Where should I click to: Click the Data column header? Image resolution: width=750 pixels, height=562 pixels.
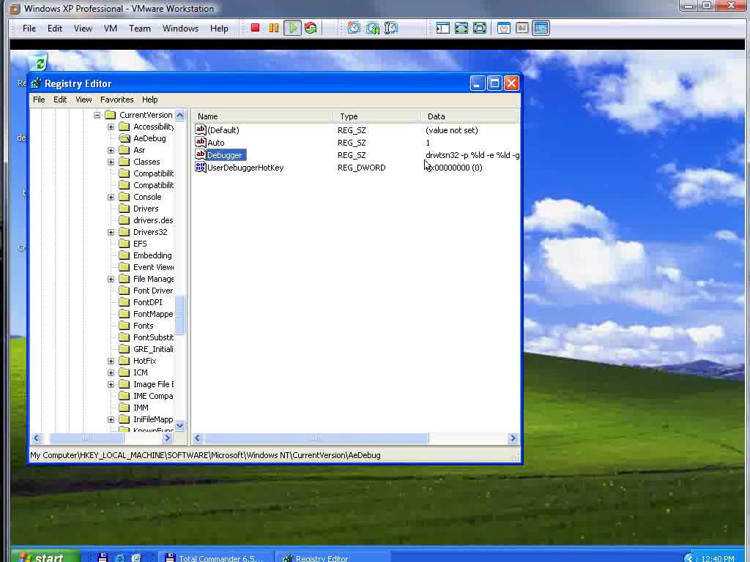coord(471,116)
